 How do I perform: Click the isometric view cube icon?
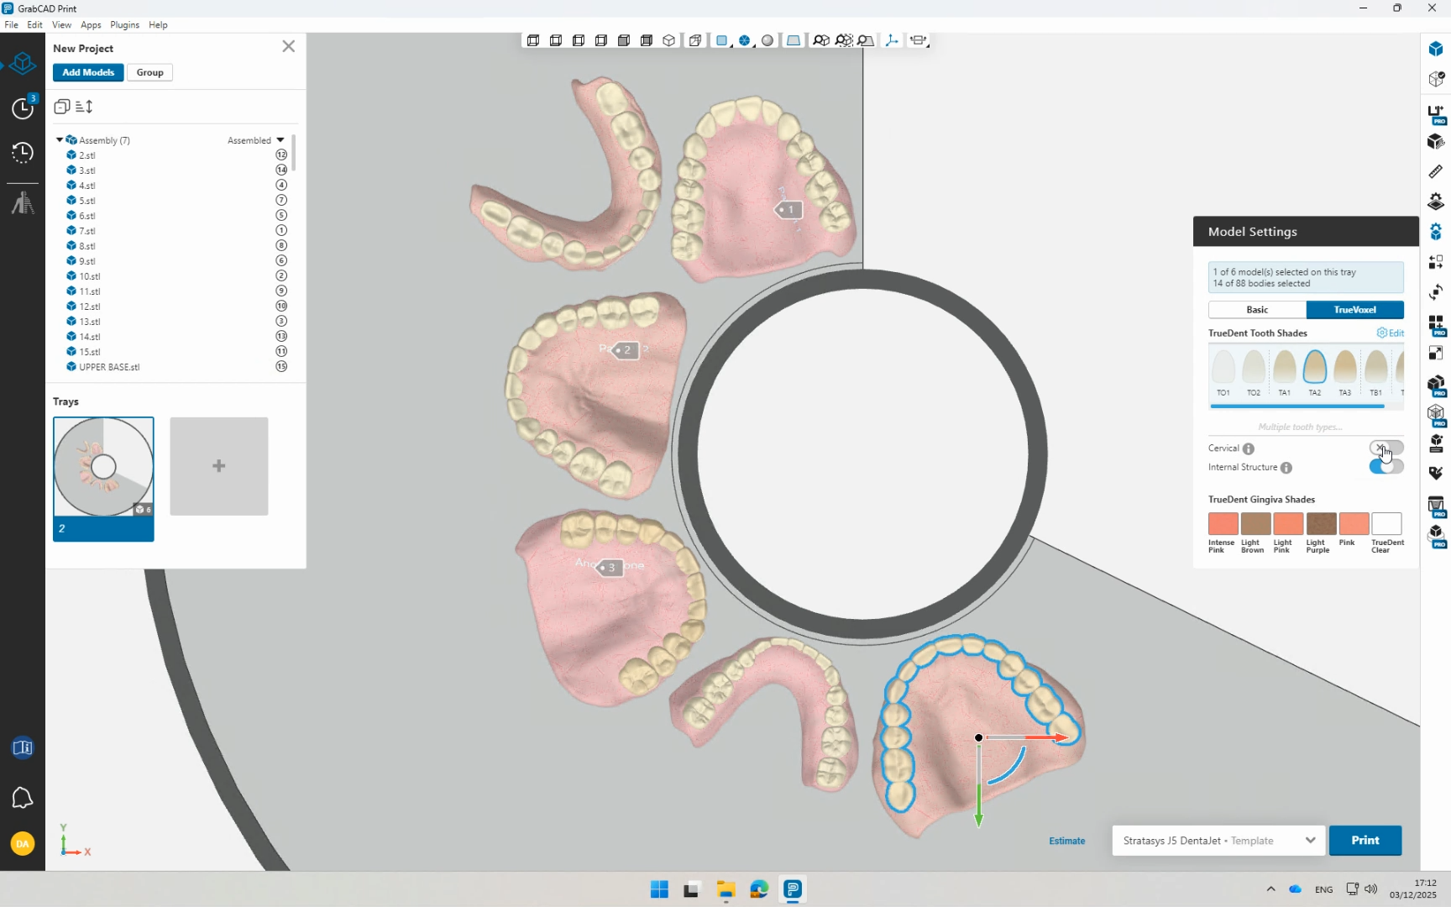[668, 40]
